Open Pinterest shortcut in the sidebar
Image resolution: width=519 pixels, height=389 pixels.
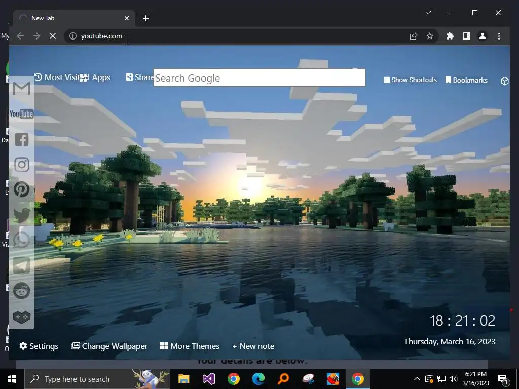pyautogui.click(x=21, y=189)
